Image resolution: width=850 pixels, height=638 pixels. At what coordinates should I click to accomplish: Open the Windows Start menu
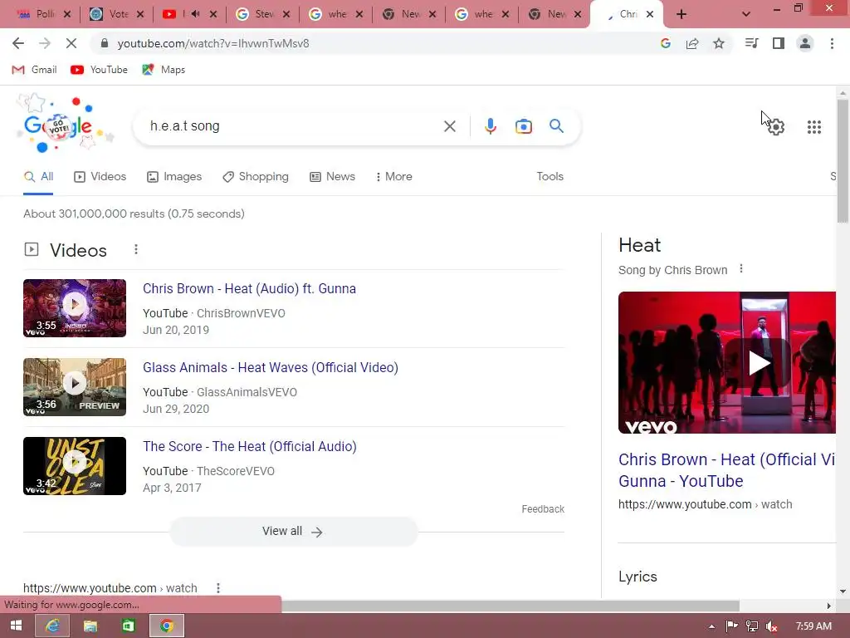tap(17, 626)
